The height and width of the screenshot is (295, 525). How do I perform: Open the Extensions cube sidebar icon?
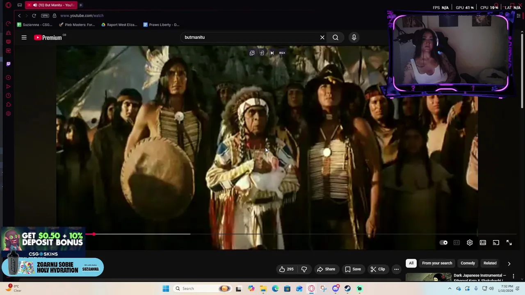tap(8, 104)
